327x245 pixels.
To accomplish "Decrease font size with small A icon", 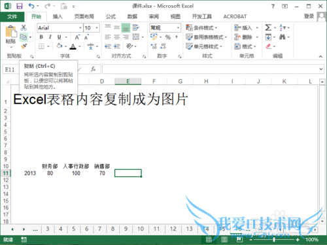I will point(86,37).
